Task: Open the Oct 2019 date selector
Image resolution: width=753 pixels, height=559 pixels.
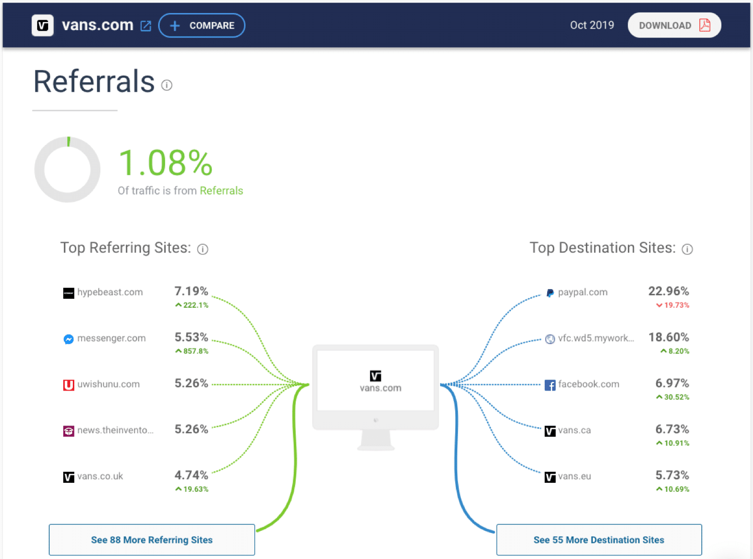Action: pyautogui.click(x=592, y=25)
